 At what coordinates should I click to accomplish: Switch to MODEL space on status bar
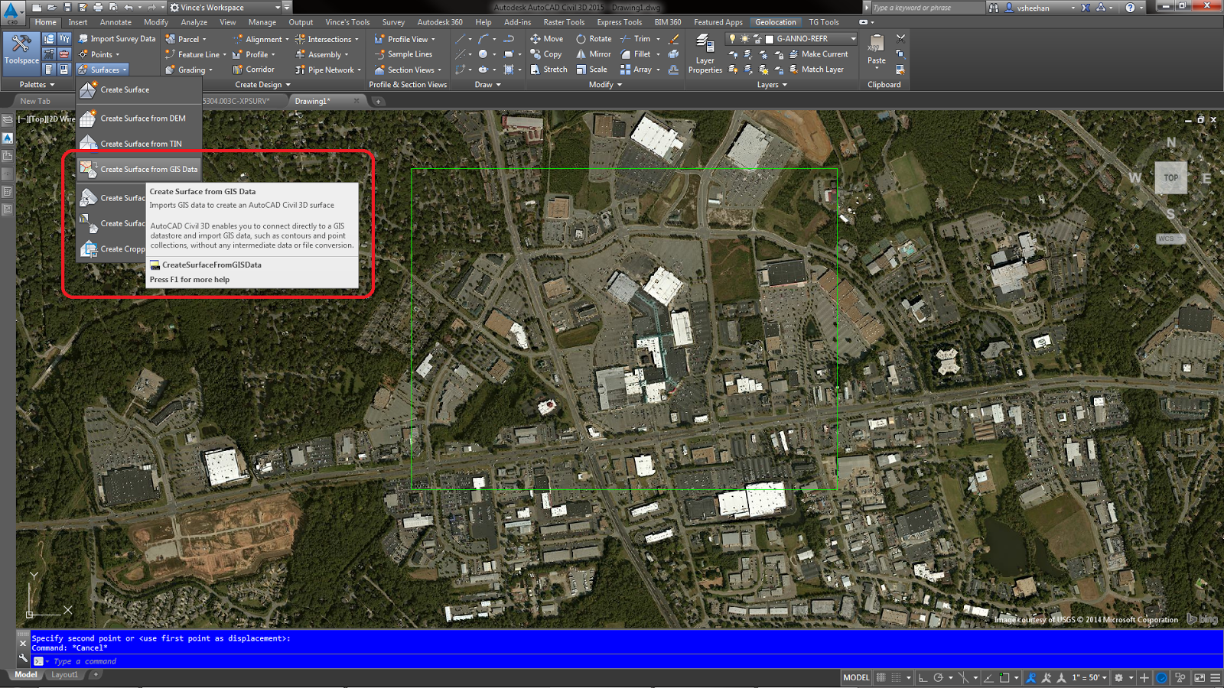[855, 677]
